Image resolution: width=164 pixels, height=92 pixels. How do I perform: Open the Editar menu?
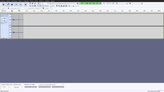[x=8, y=1]
